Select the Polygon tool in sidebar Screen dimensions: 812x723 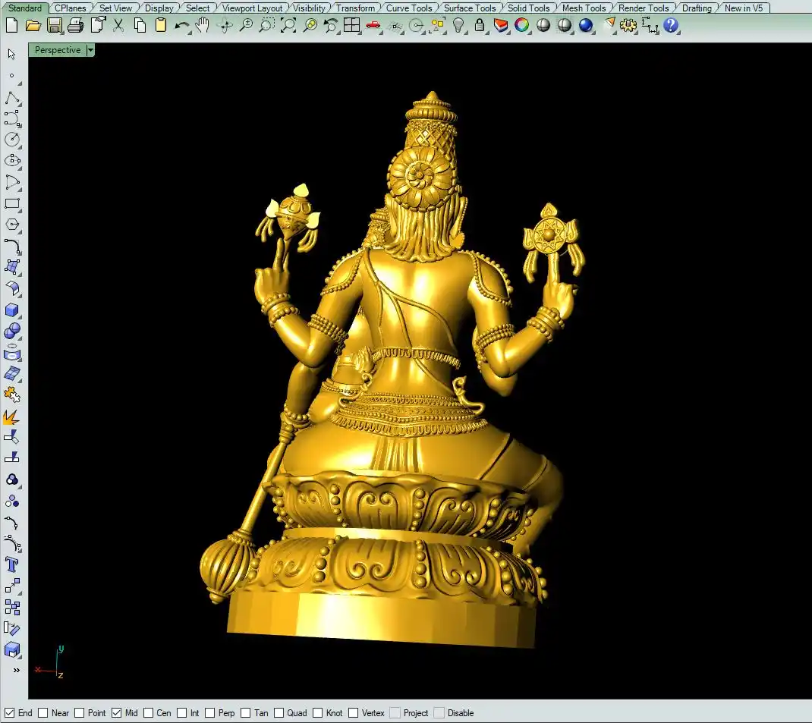[x=12, y=225]
